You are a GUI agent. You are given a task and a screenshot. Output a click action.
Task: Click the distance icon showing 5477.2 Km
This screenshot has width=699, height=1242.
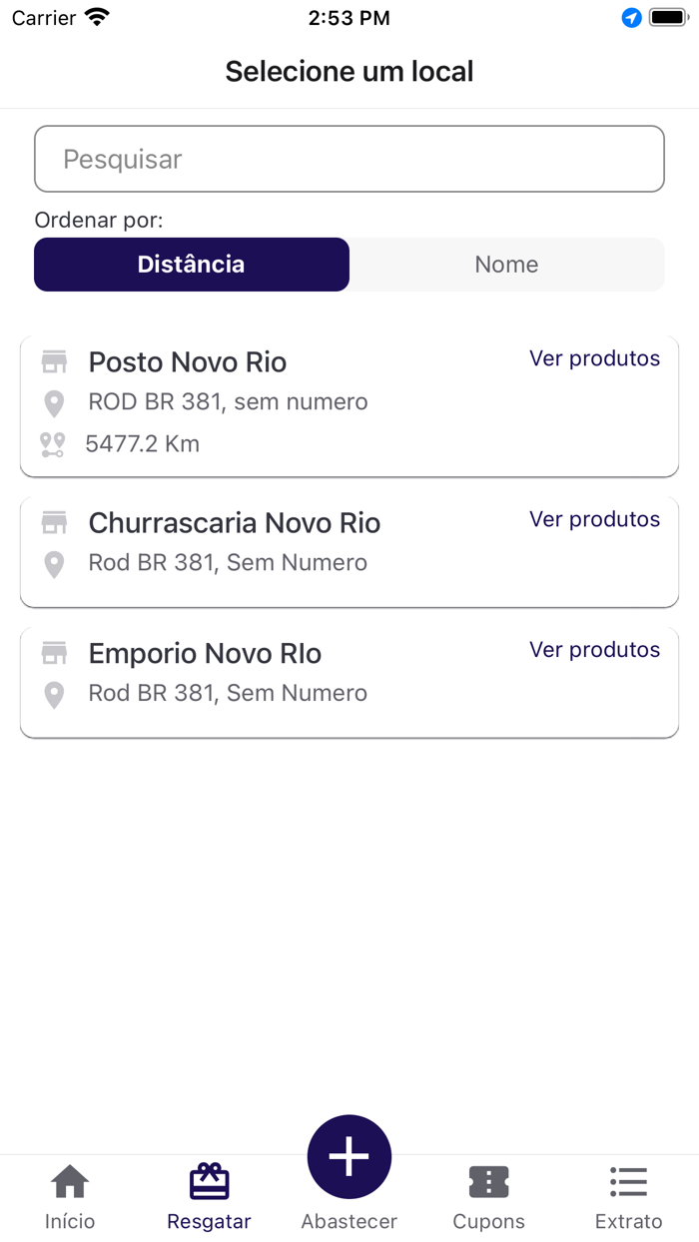[x=54, y=443]
